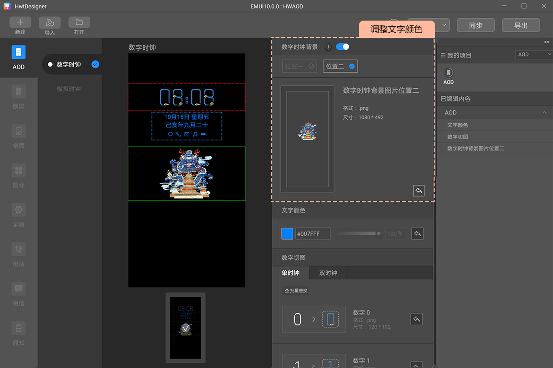Open the AOD dropdown in 我的项目
This screenshot has width=553, height=368.
coord(534,55)
